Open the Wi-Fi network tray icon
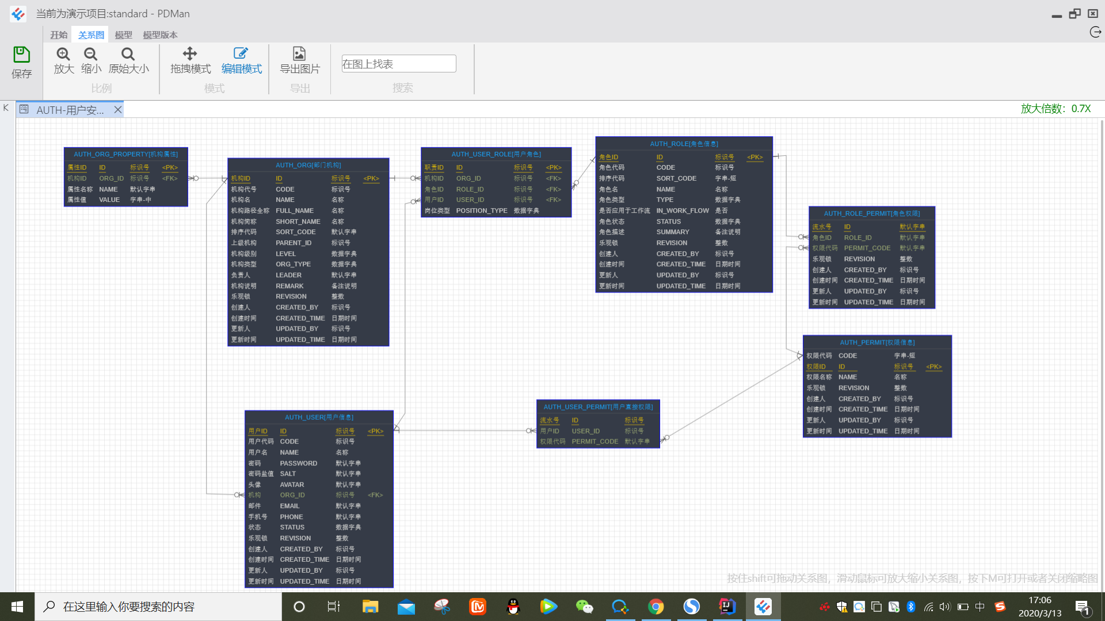This screenshot has width=1105, height=621. pyautogui.click(x=928, y=607)
